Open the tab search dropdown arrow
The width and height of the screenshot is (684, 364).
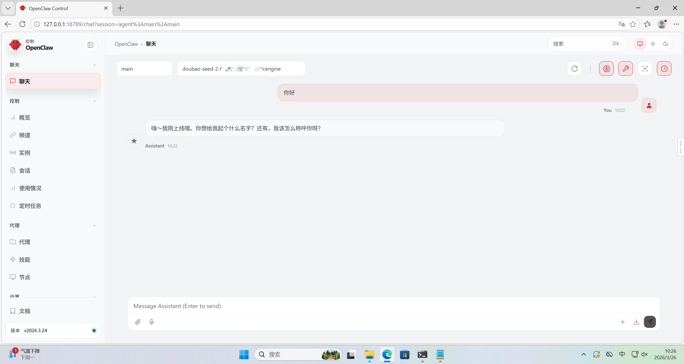click(8, 8)
